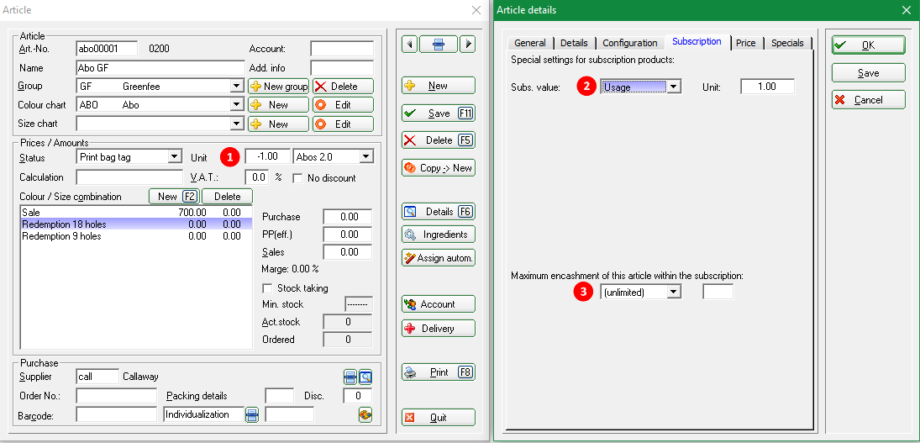Open Ingredients button
The height and width of the screenshot is (443, 920).
(x=439, y=235)
